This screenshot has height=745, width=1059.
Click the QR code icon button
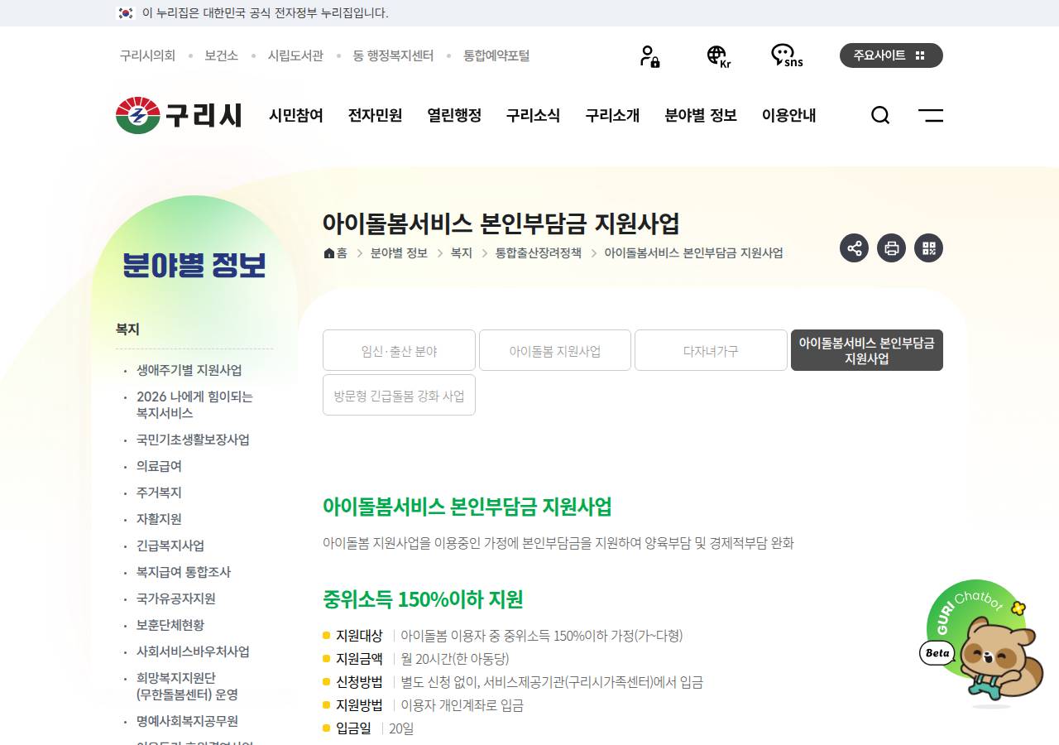(928, 248)
